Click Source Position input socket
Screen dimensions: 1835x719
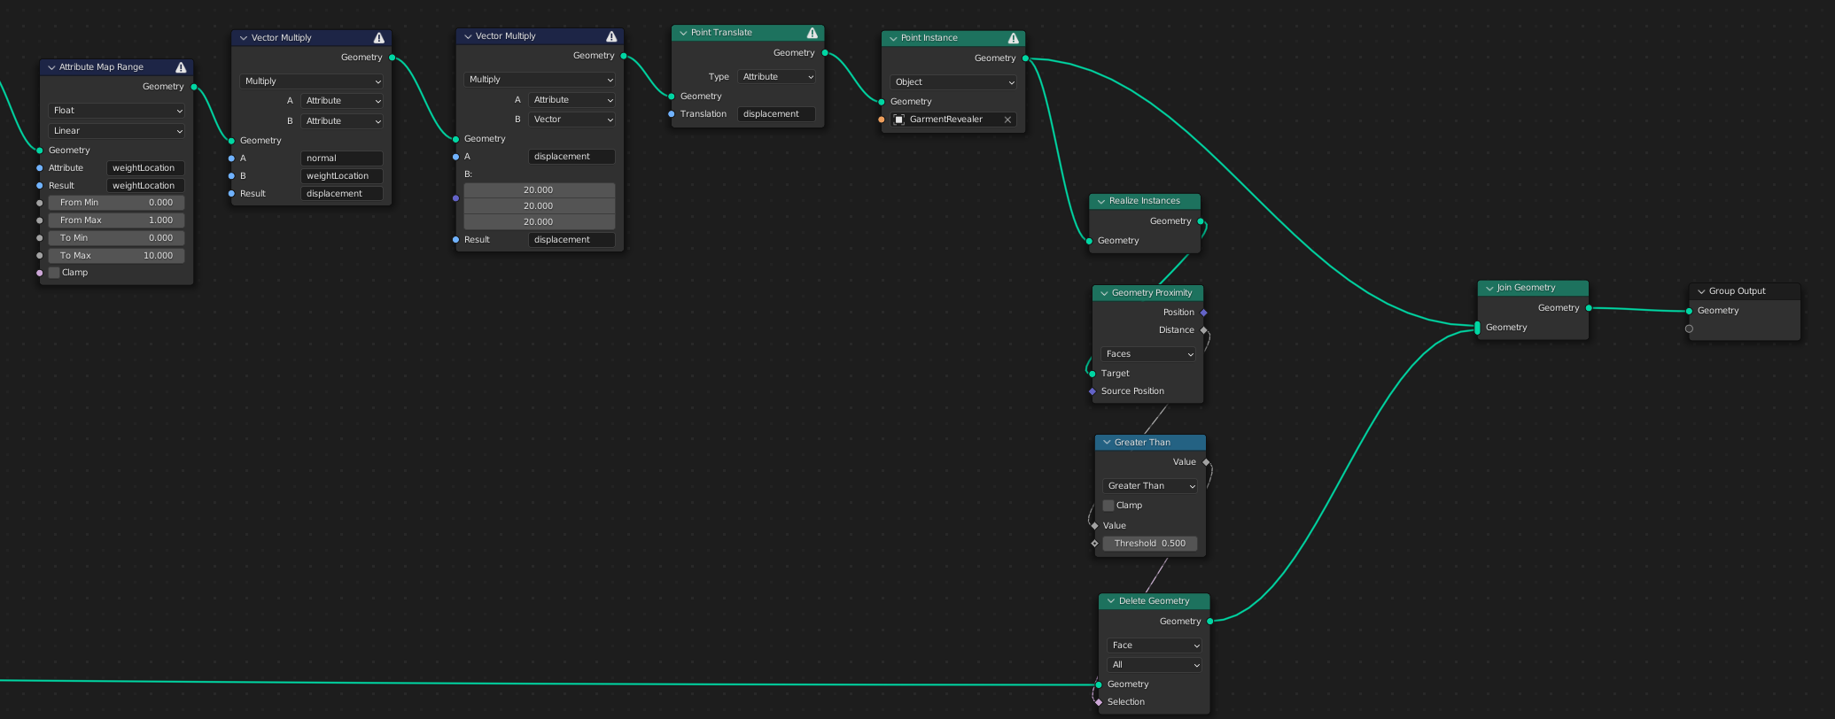click(x=1092, y=391)
